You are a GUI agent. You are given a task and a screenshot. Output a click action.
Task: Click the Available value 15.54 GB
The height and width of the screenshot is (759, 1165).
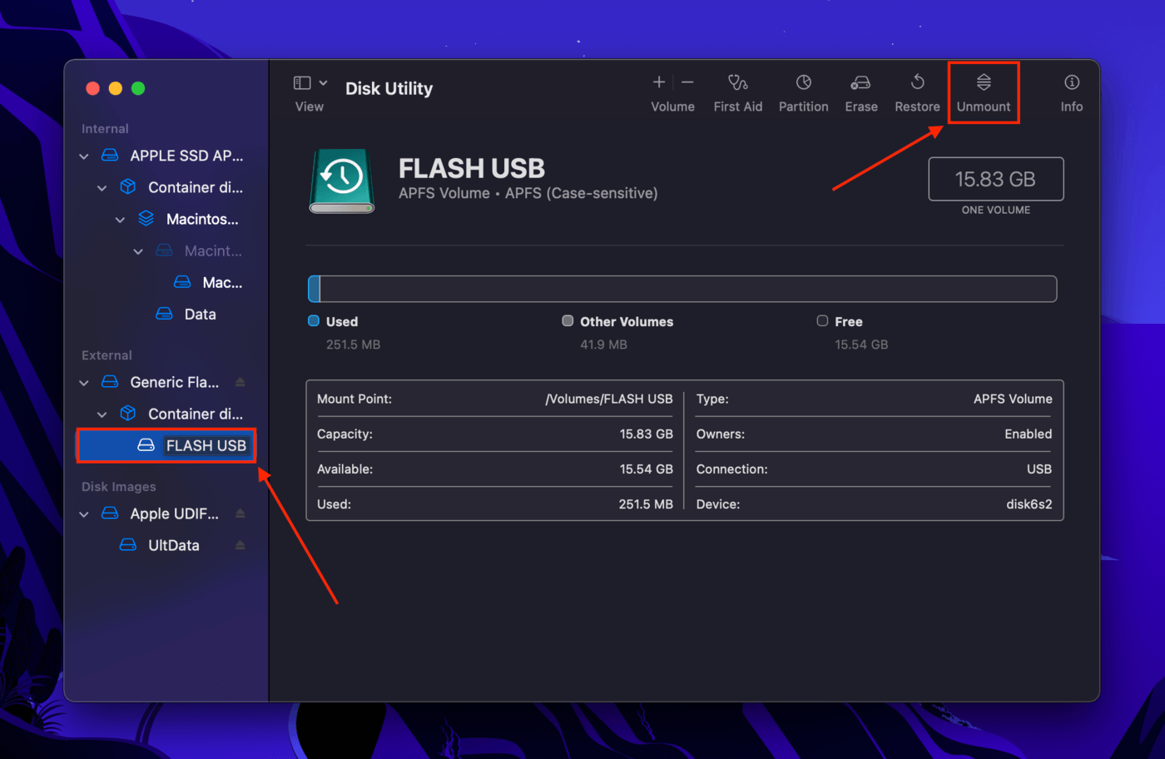pyautogui.click(x=646, y=469)
